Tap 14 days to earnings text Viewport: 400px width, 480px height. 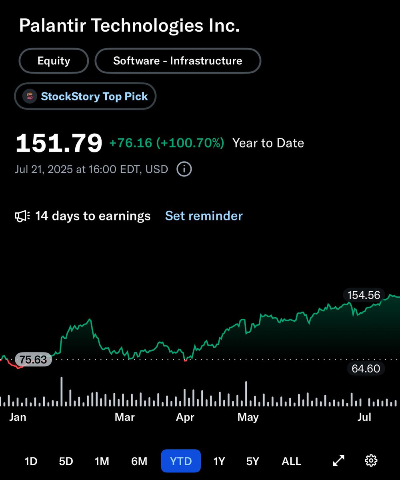pos(93,216)
